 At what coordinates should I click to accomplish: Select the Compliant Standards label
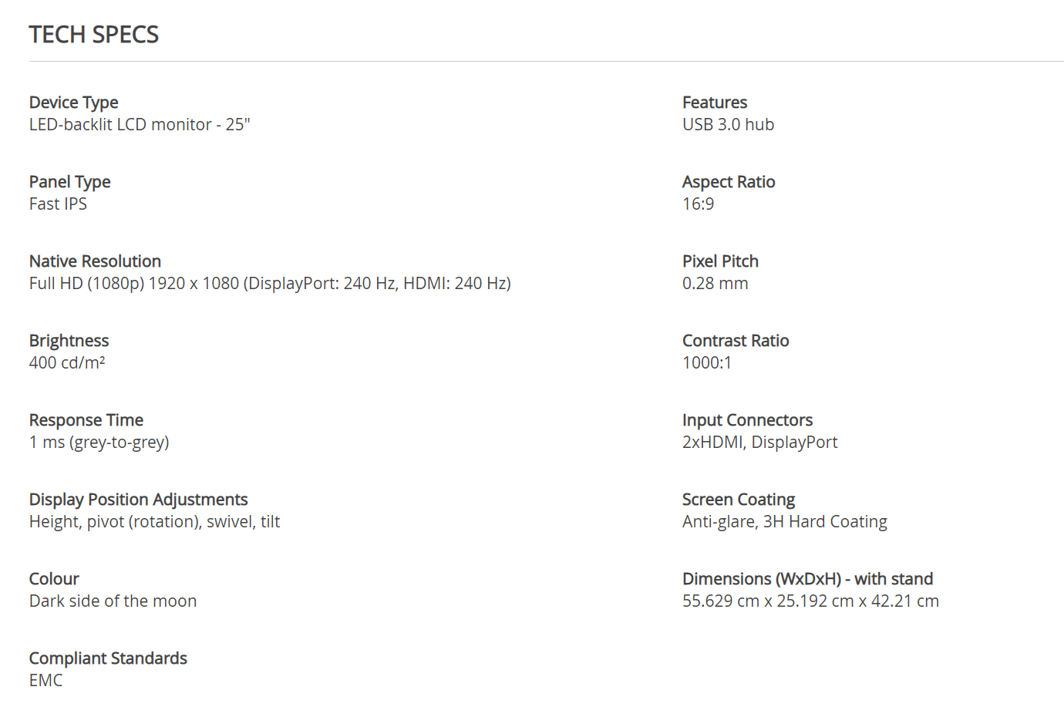click(108, 658)
